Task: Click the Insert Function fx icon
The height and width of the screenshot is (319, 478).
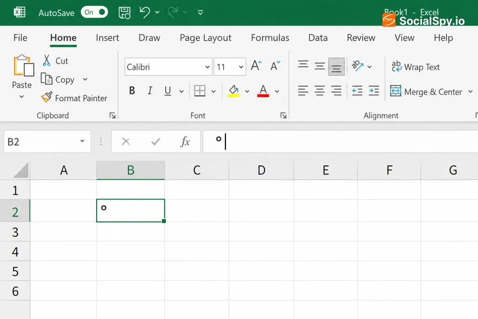Action: (x=185, y=142)
